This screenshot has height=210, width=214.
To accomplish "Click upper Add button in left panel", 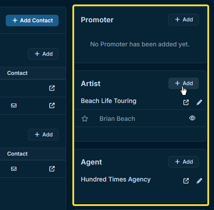I will [43, 54].
